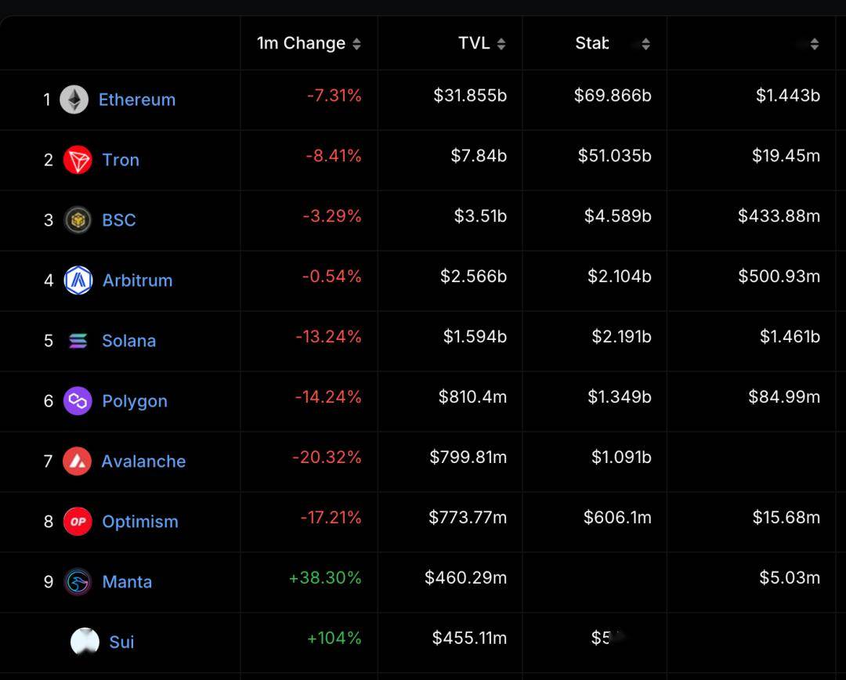Click the Optimism OP logo icon
846x680 pixels.
pyautogui.click(x=78, y=522)
